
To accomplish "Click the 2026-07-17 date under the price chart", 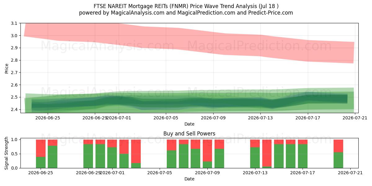I will point(308,118).
